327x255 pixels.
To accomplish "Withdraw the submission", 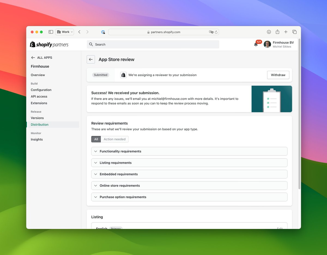I will [x=278, y=75].
